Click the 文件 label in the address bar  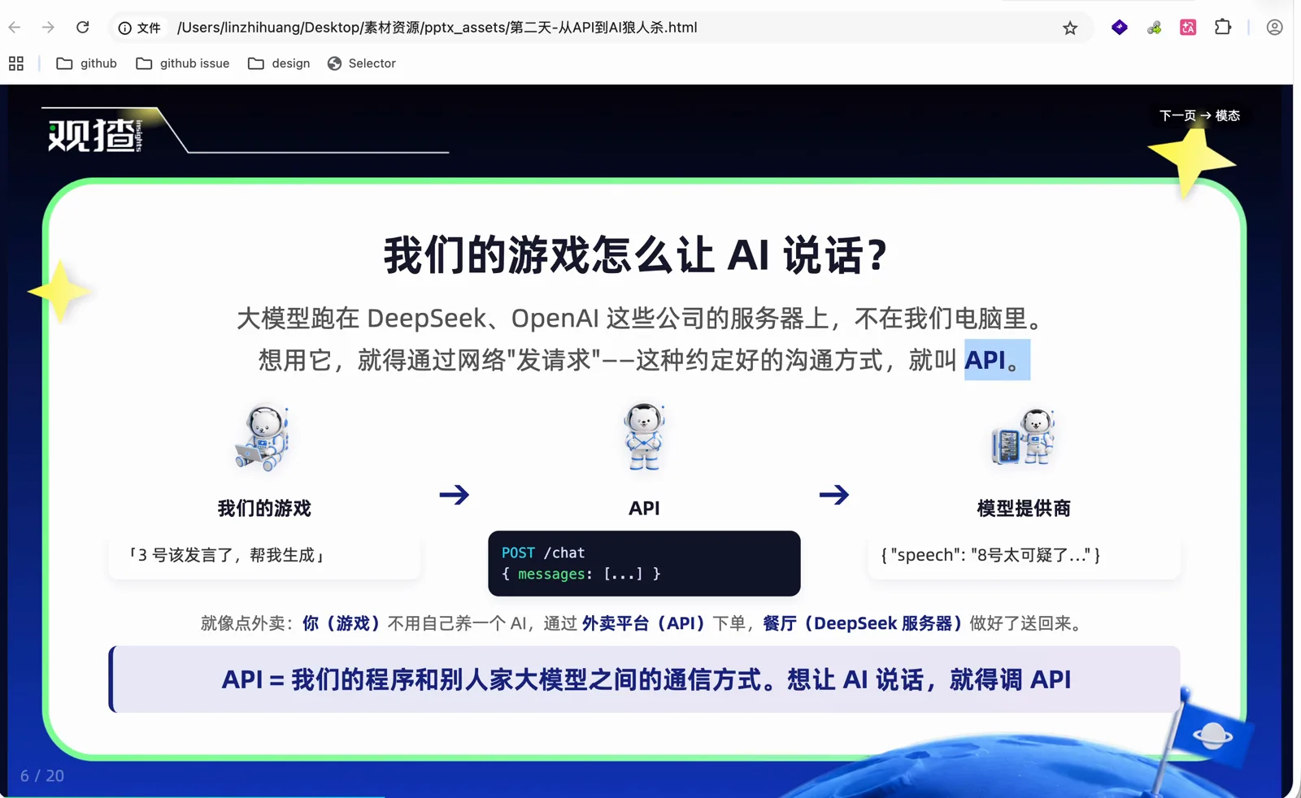[x=149, y=28]
